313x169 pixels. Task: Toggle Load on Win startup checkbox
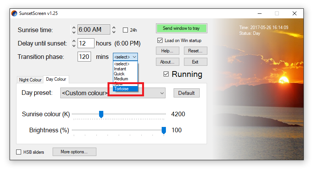(160, 41)
